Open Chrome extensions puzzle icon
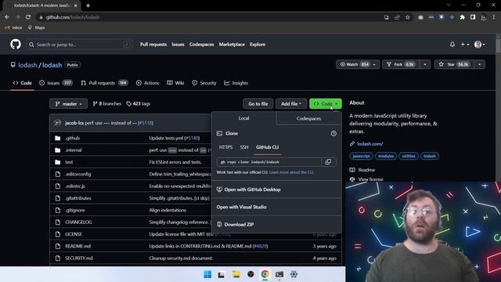This screenshot has height=282, width=501. click(x=463, y=17)
